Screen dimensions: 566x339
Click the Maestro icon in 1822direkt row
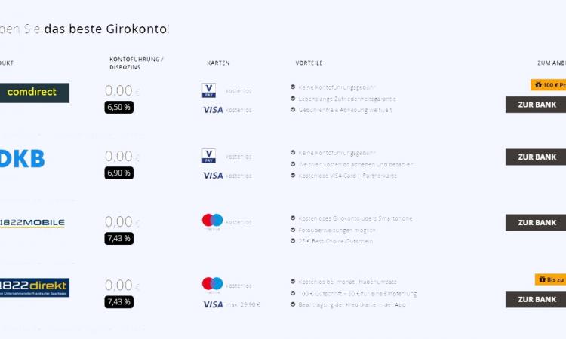(x=212, y=285)
